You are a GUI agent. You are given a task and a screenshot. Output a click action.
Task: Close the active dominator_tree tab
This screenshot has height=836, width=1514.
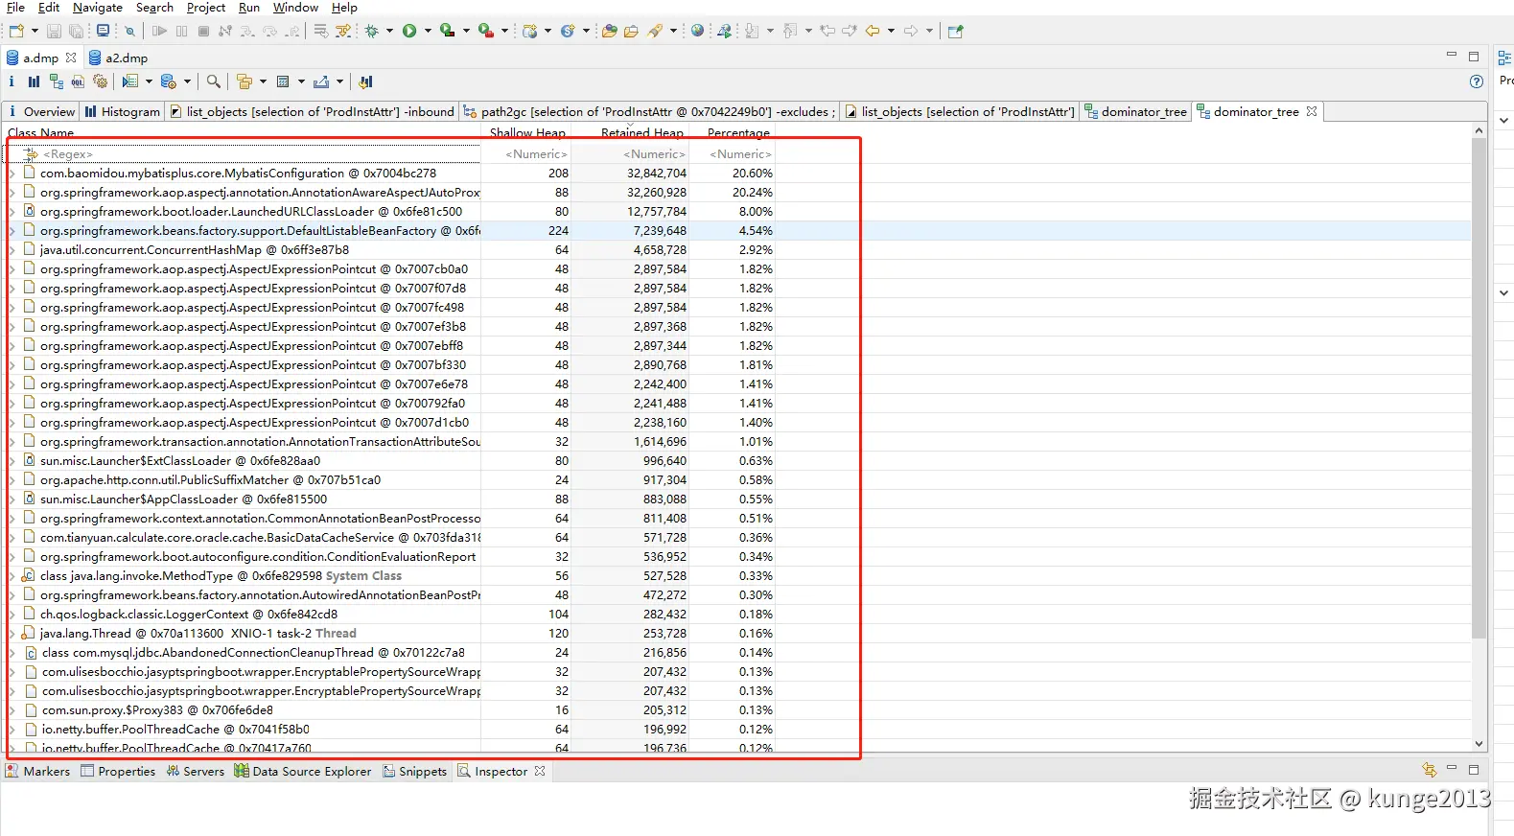[1312, 111]
